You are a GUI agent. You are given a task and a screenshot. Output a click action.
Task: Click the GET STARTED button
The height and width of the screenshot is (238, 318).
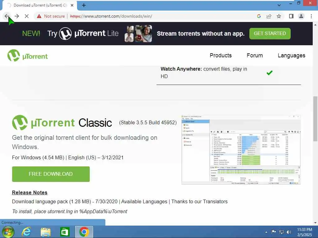click(270, 33)
